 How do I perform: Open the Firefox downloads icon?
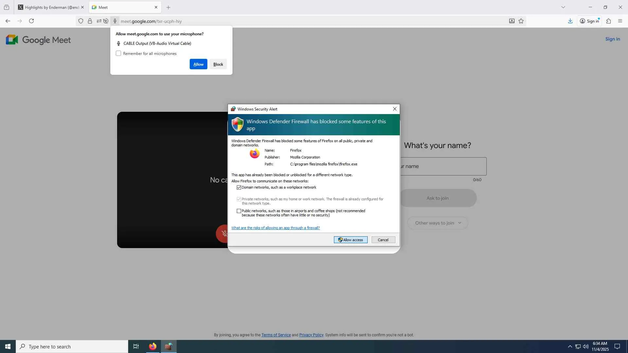tap(570, 21)
